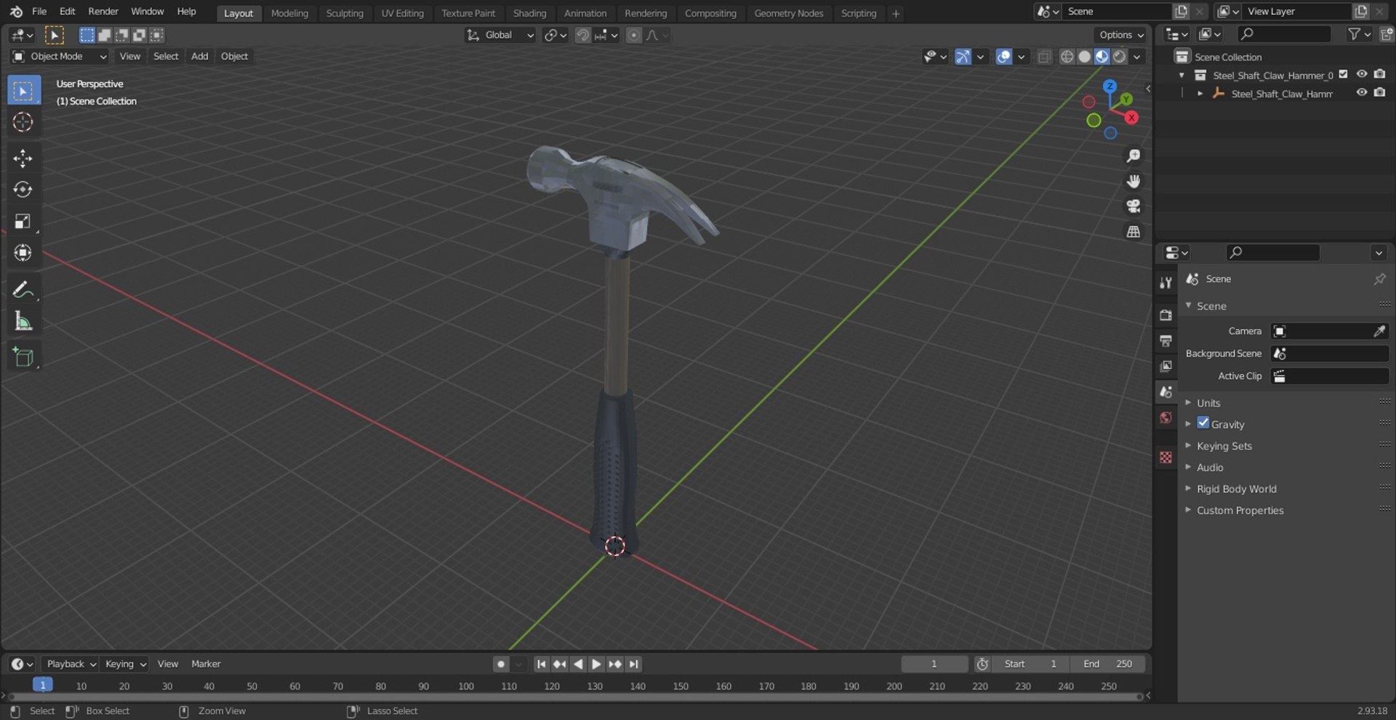The image size is (1396, 720).
Task: Select the Add Cube tool
Action: click(x=23, y=357)
